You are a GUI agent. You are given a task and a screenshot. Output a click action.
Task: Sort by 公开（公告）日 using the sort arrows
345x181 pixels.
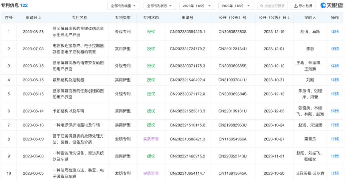tap(288, 18)
